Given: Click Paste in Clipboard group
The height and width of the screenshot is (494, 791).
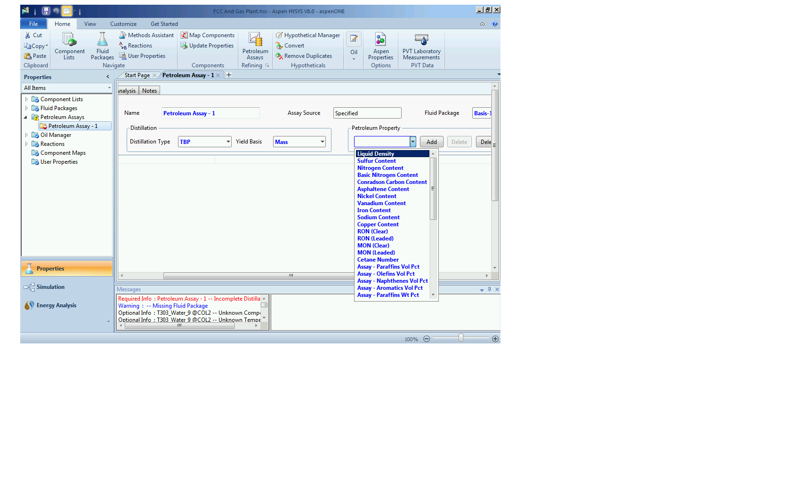Looking at the screenshot, I should click(x=35, y=56).
